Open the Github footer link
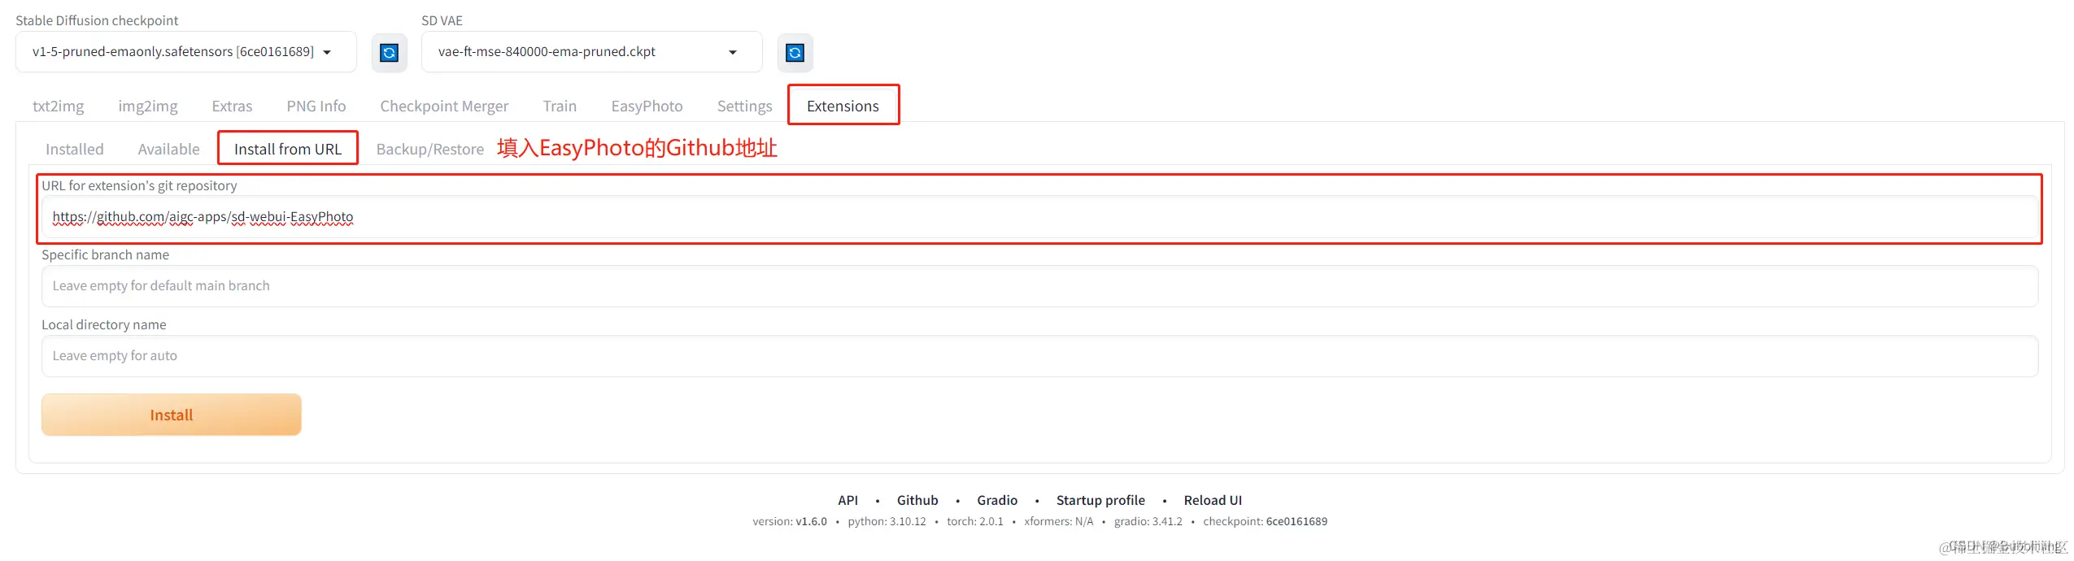This screenshot has width=2074, height=561. [917, 500]
